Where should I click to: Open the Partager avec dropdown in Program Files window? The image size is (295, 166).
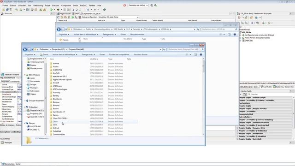pos(88,54)
